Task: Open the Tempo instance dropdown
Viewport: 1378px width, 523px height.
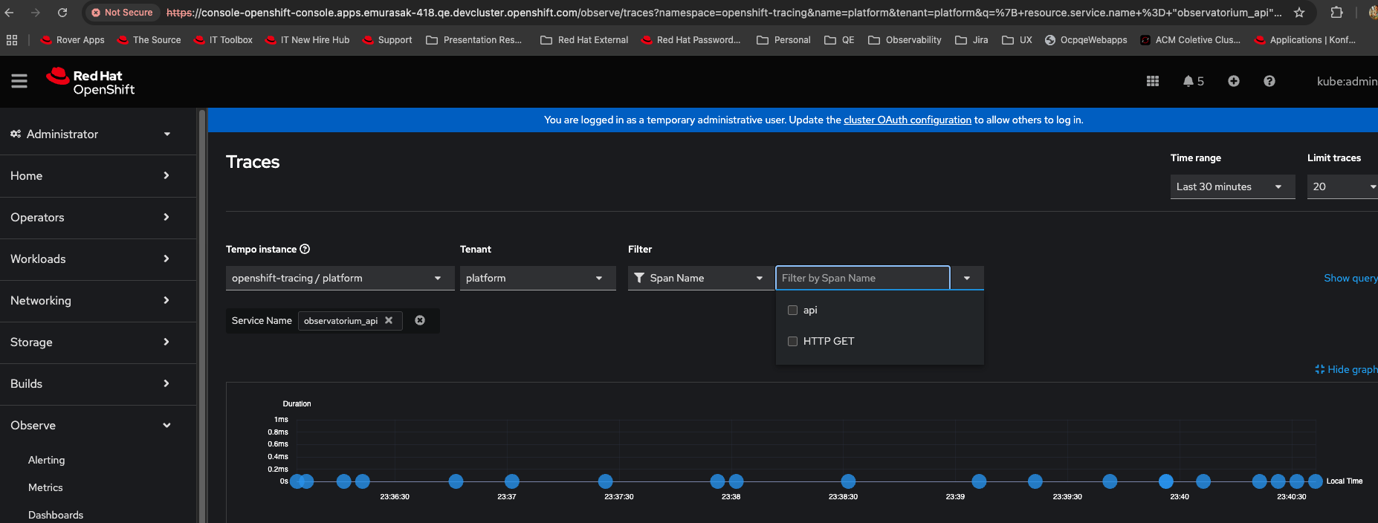Action: tap(339, 278)
